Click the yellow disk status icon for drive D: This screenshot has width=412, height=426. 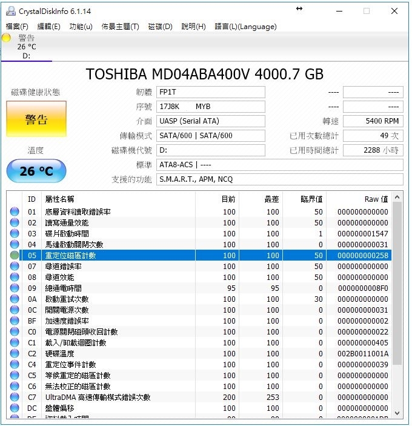[6, 38]
